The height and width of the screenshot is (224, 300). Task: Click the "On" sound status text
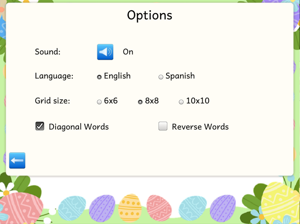pos(128,52)
